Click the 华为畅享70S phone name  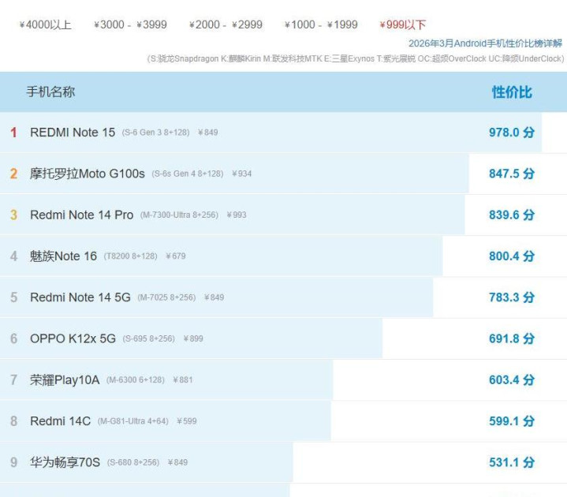tap(65, 462)
